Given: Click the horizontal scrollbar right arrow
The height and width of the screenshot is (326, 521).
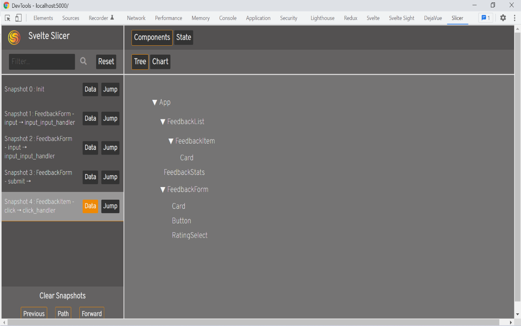Looking at the screenshot, I should click(511, 322).
